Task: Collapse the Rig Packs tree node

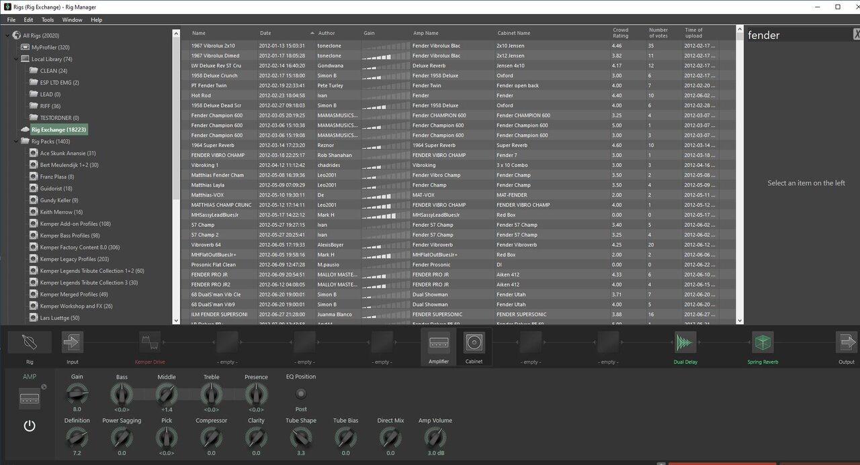Action: tap(16, 142)
